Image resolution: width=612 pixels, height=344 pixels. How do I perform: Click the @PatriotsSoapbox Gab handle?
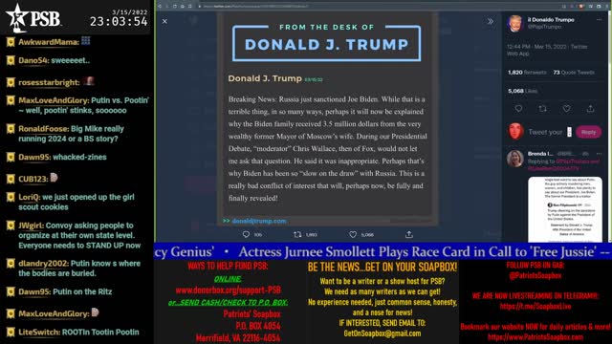click(535, 275)
